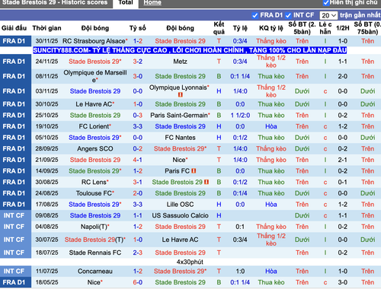Click half-time score 3-0 on 18/05/25
The width and height of the screenshot is (381, 289).
(x=342, y=282)
